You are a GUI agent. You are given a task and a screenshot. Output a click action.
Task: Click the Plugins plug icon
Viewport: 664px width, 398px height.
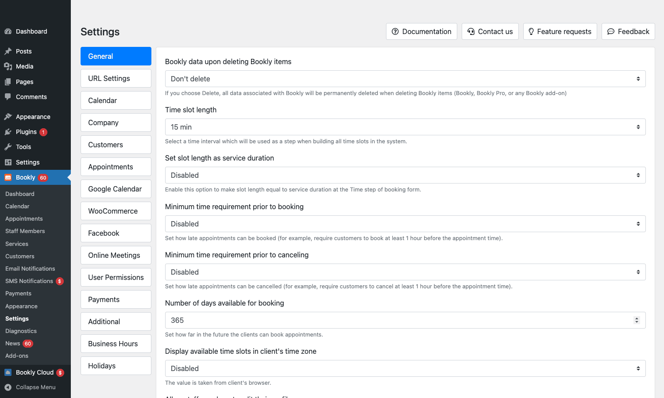click(8, 132)
